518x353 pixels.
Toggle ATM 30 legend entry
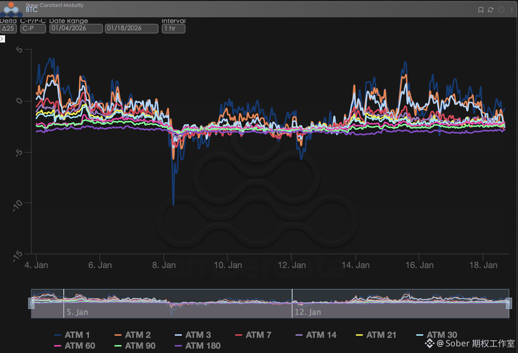pyautogui.click(x=437, y=335)
